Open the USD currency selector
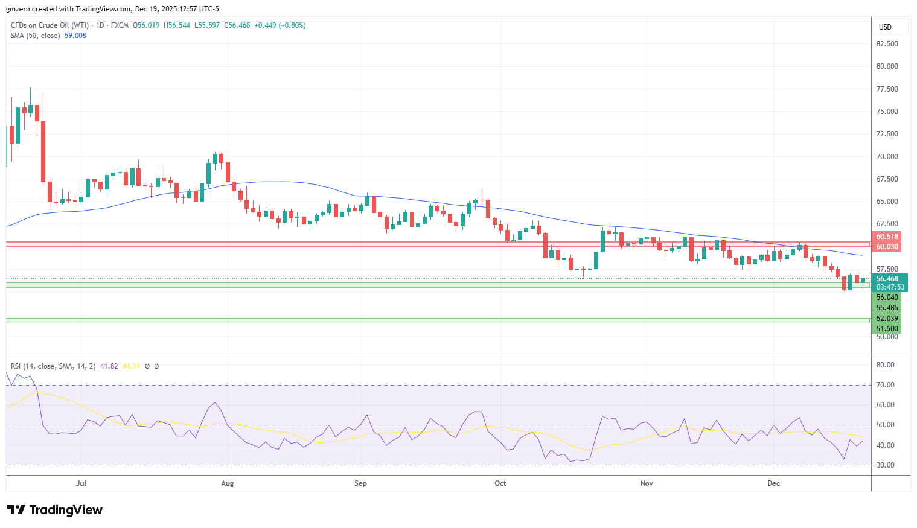Screen dimensions: 917x528 (x=891, y=27)
